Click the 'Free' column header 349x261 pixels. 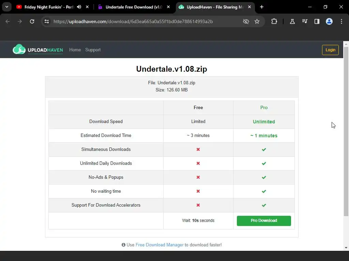198,108
